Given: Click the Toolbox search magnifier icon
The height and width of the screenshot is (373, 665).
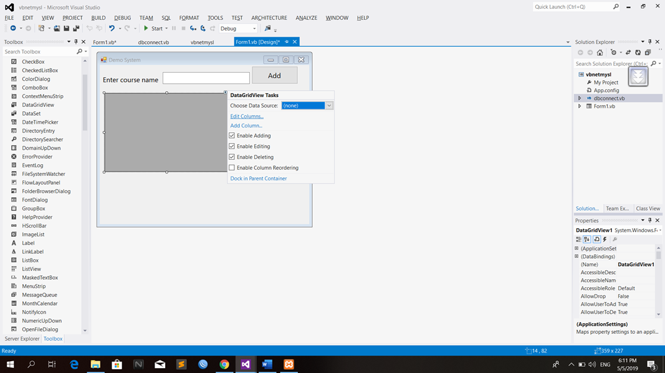Looking at the screenshot, I should click(79, 52).
